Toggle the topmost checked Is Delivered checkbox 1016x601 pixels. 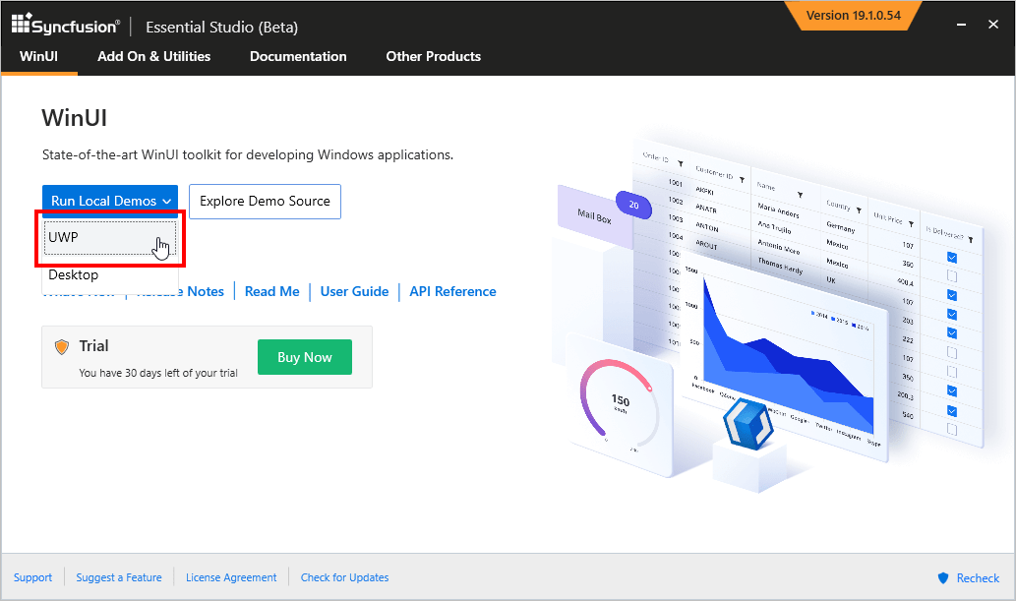tap(951, 258)
